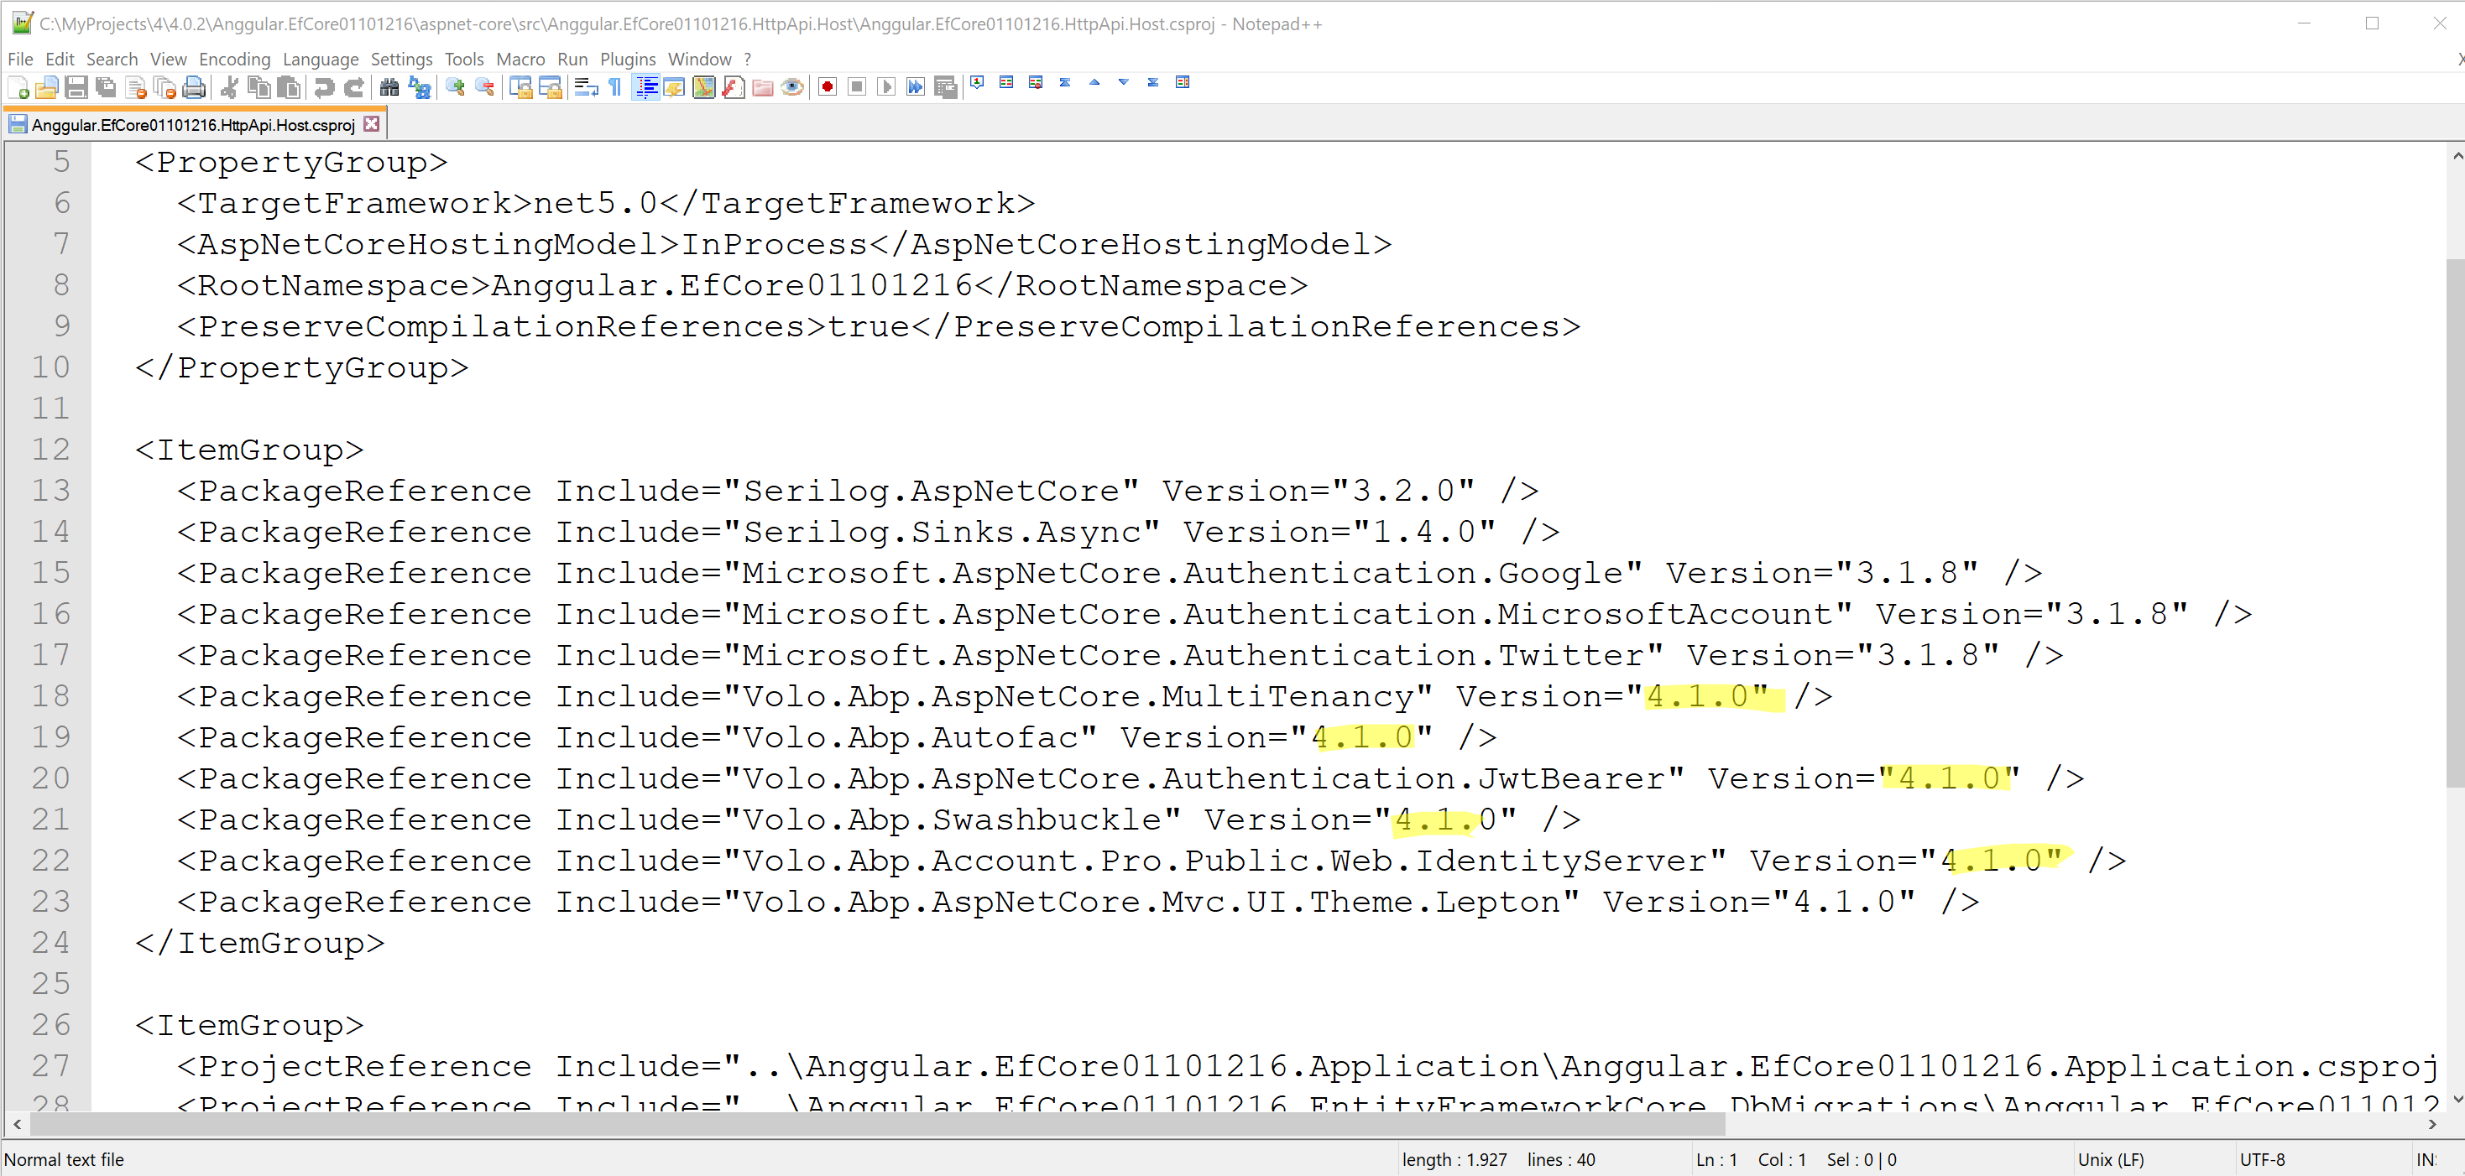Toggle Show All Characters pilcrow button

click(615, 88)
